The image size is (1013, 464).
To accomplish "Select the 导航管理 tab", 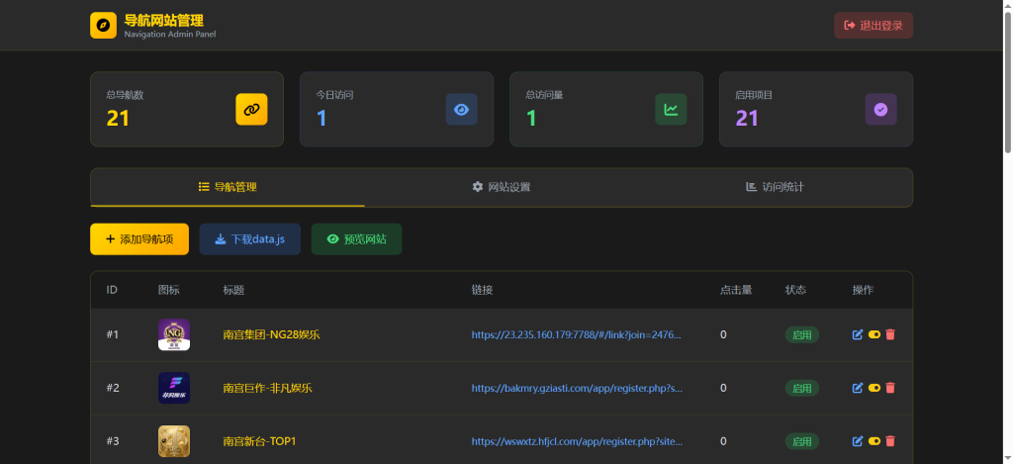I will pos(228,187).
